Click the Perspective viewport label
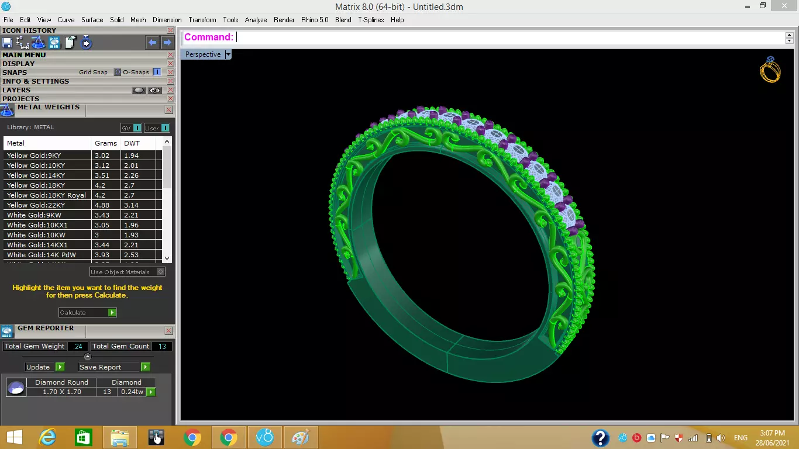This screenshot has width=799, height=449. click(203, 54)
